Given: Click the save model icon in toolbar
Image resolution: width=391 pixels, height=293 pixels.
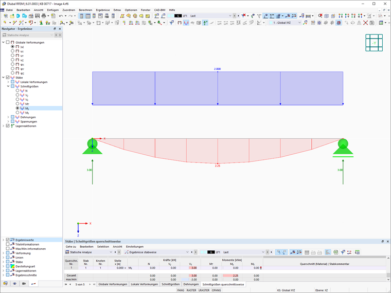Looking at the screenshot, I should 38,16.
